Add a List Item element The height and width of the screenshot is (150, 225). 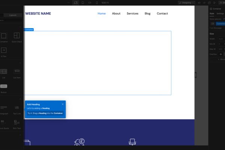click(17, 73)
